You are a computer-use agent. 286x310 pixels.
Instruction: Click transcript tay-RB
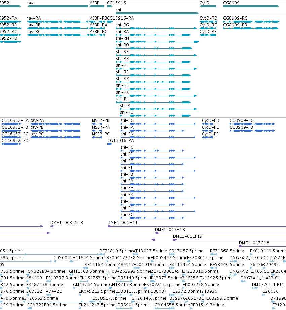34,25
